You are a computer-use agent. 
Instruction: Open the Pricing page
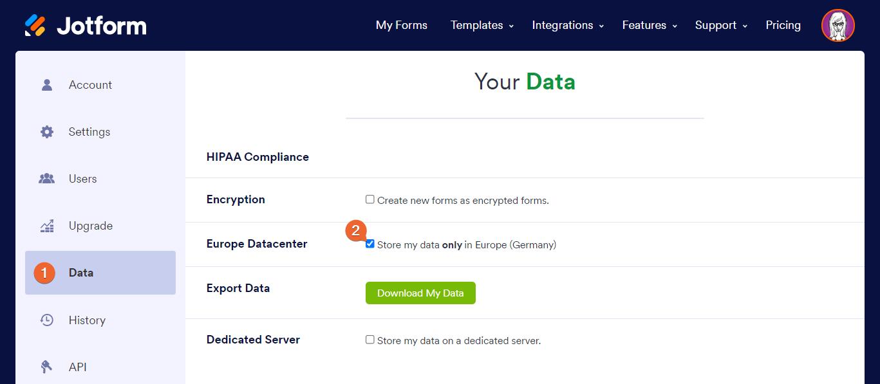783,25
